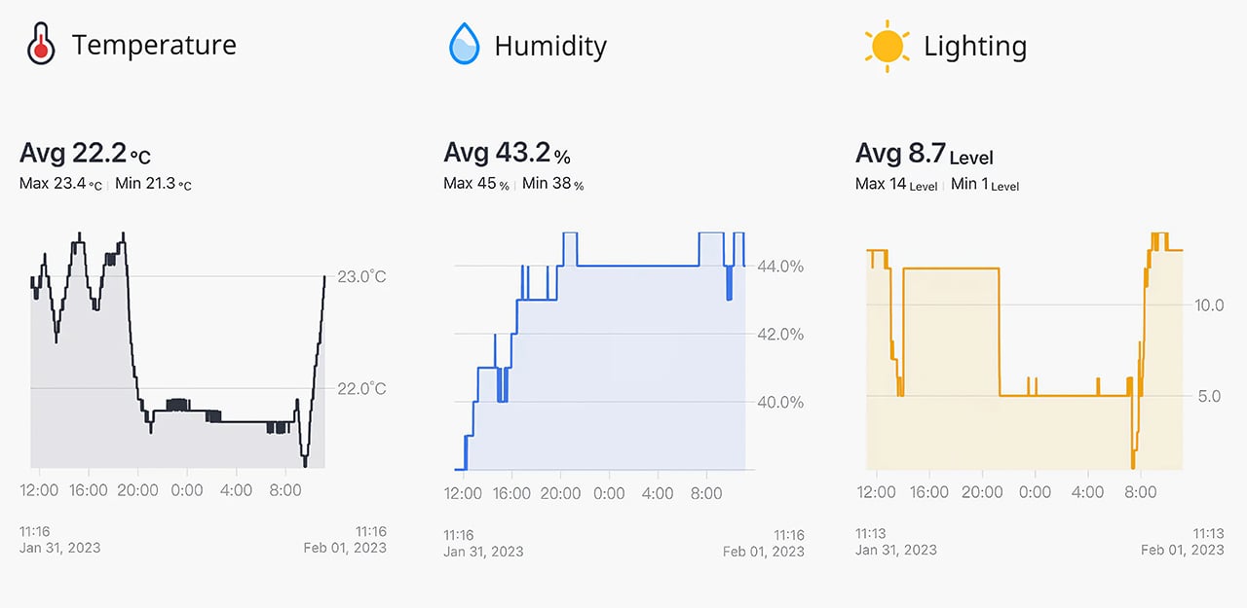This screenshot has width=1247, height=608.
Task: Click the Min 1 Level lighting value
Action: (x=984, y=184)
